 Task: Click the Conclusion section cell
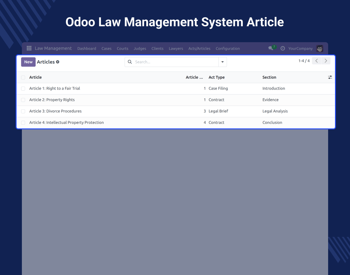click(272, 122)
